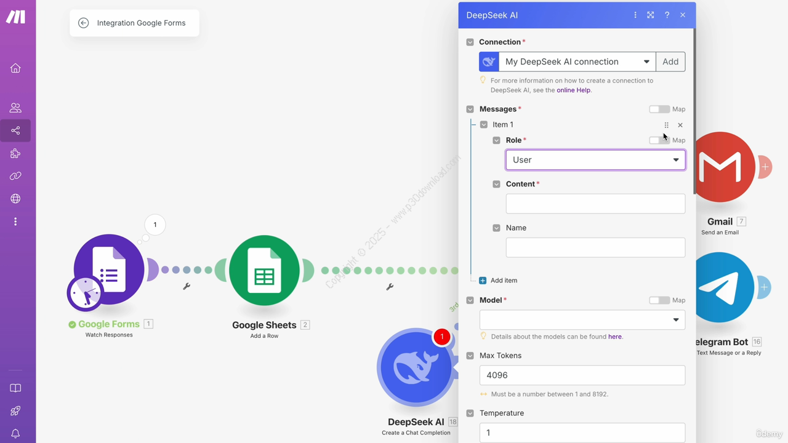This screenshot has width=788, height=443.
Task: Open the Scenarios share icon in the sidebar
Action: [x=15, y=130]
